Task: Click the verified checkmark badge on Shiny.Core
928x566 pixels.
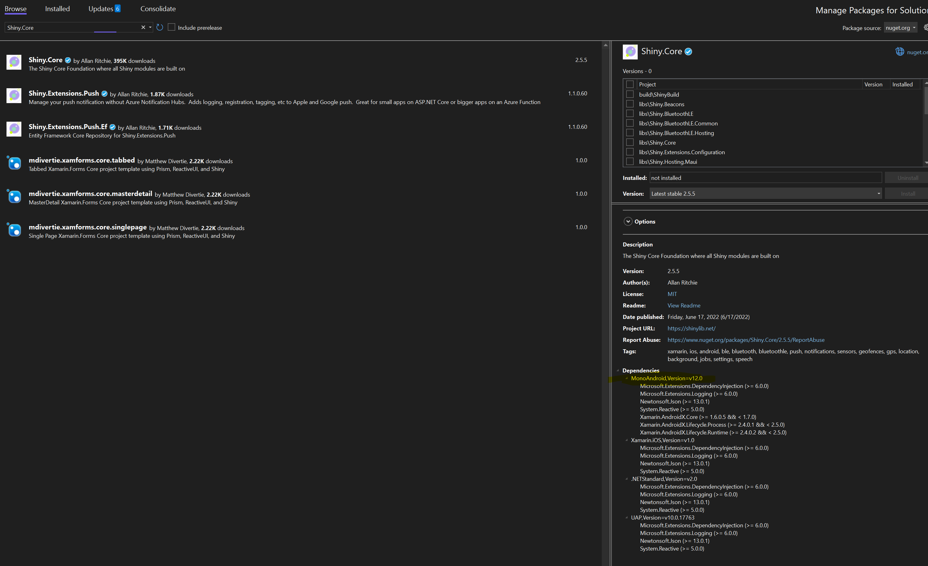Action: [x=689, y=51]
